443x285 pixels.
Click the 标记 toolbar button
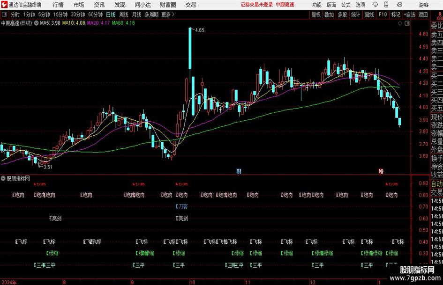coord(396,15)
